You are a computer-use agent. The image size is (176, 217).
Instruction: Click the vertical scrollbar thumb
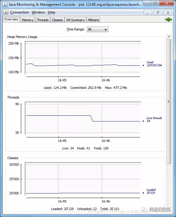coord(169,102)
